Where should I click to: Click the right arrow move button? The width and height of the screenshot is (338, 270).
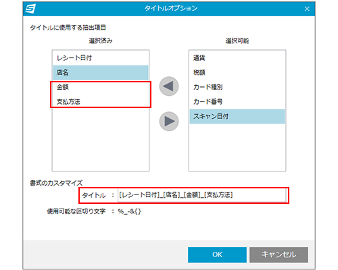point(169,122)
